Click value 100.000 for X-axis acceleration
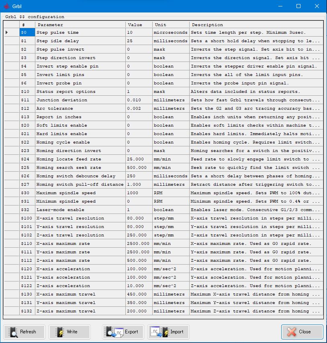Image resolution: width=327 pixels, height=343 pixels. 139,269
